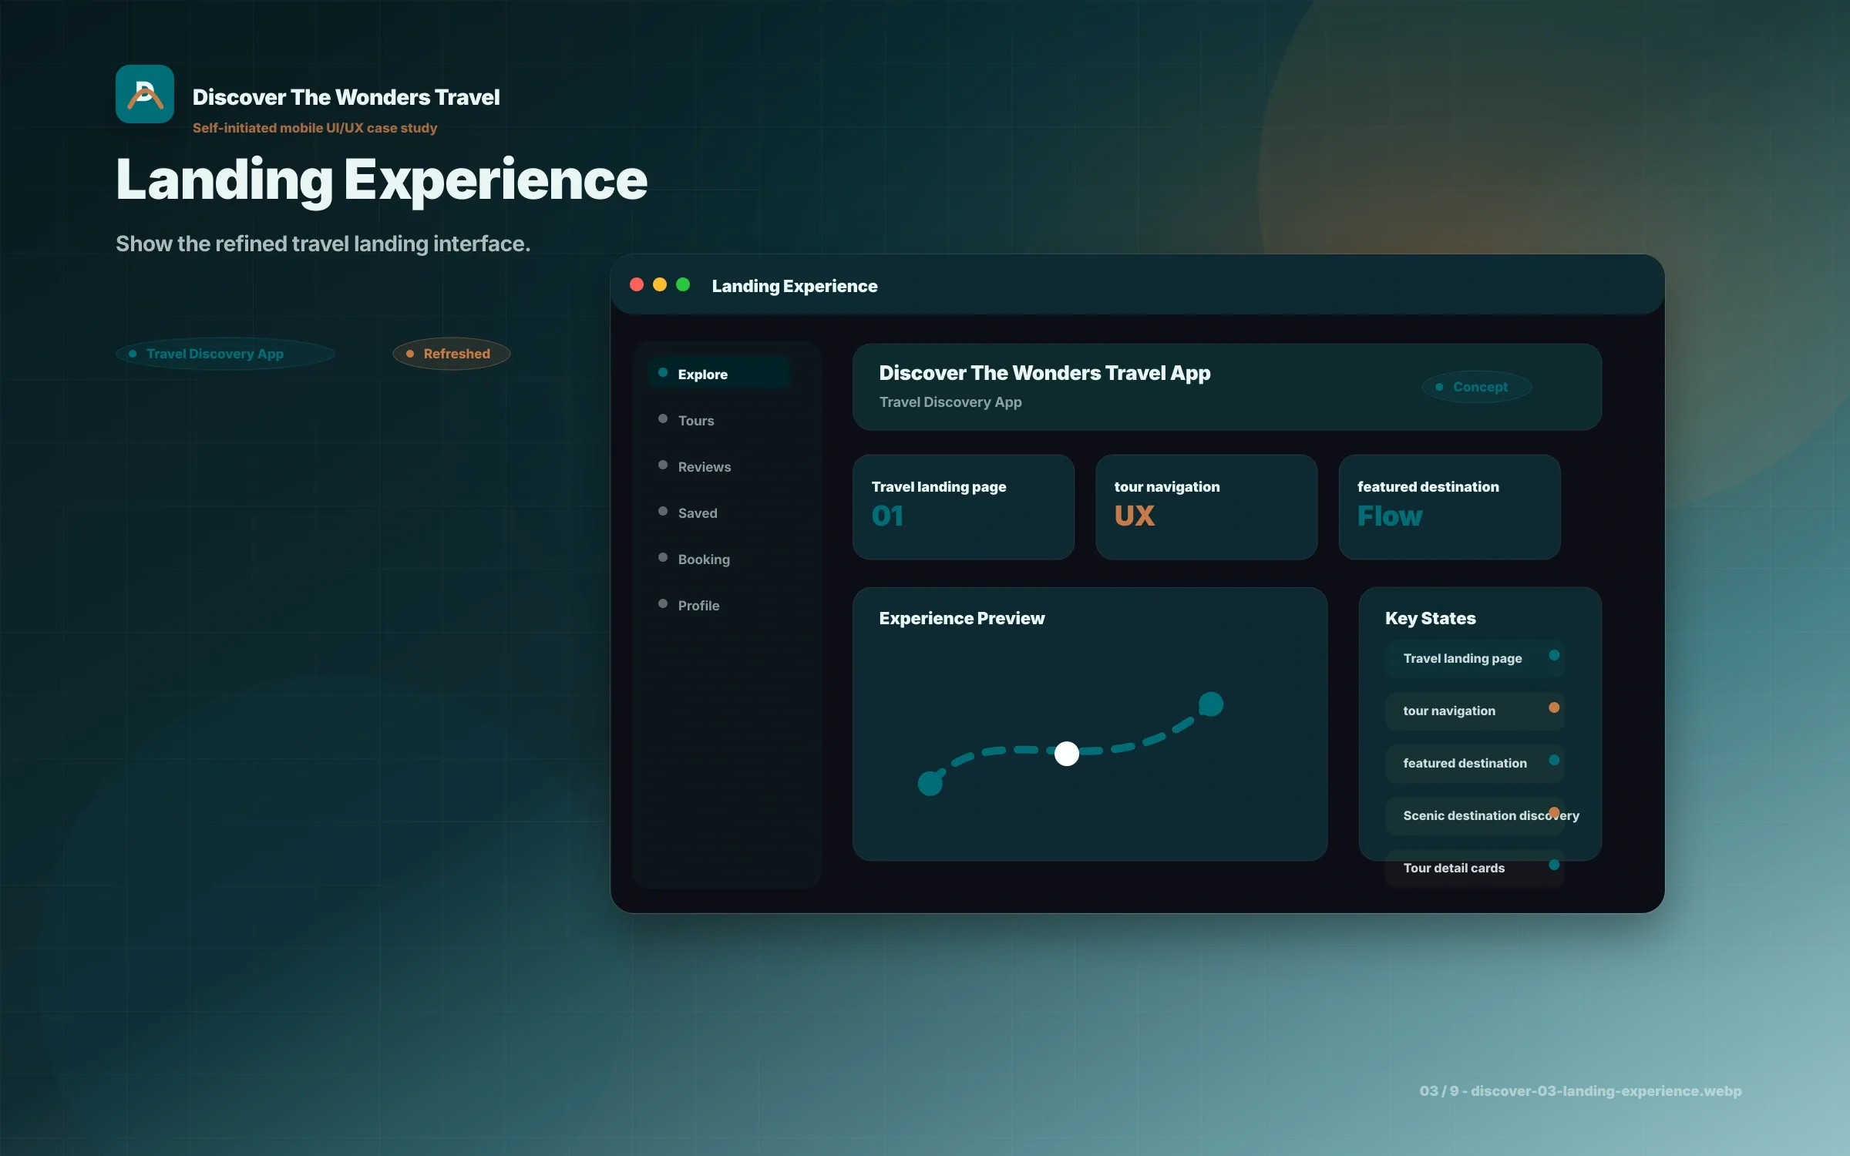
Task: Open the featured destination Flow card
Action: (1449, 507)
